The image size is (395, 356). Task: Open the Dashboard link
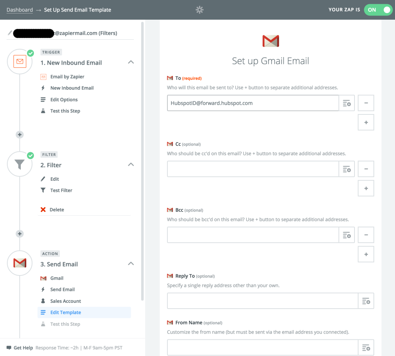pos(20,10)
